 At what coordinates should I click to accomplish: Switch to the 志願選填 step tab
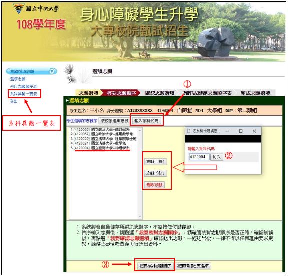pyautogui.click(x=88, y=93)
